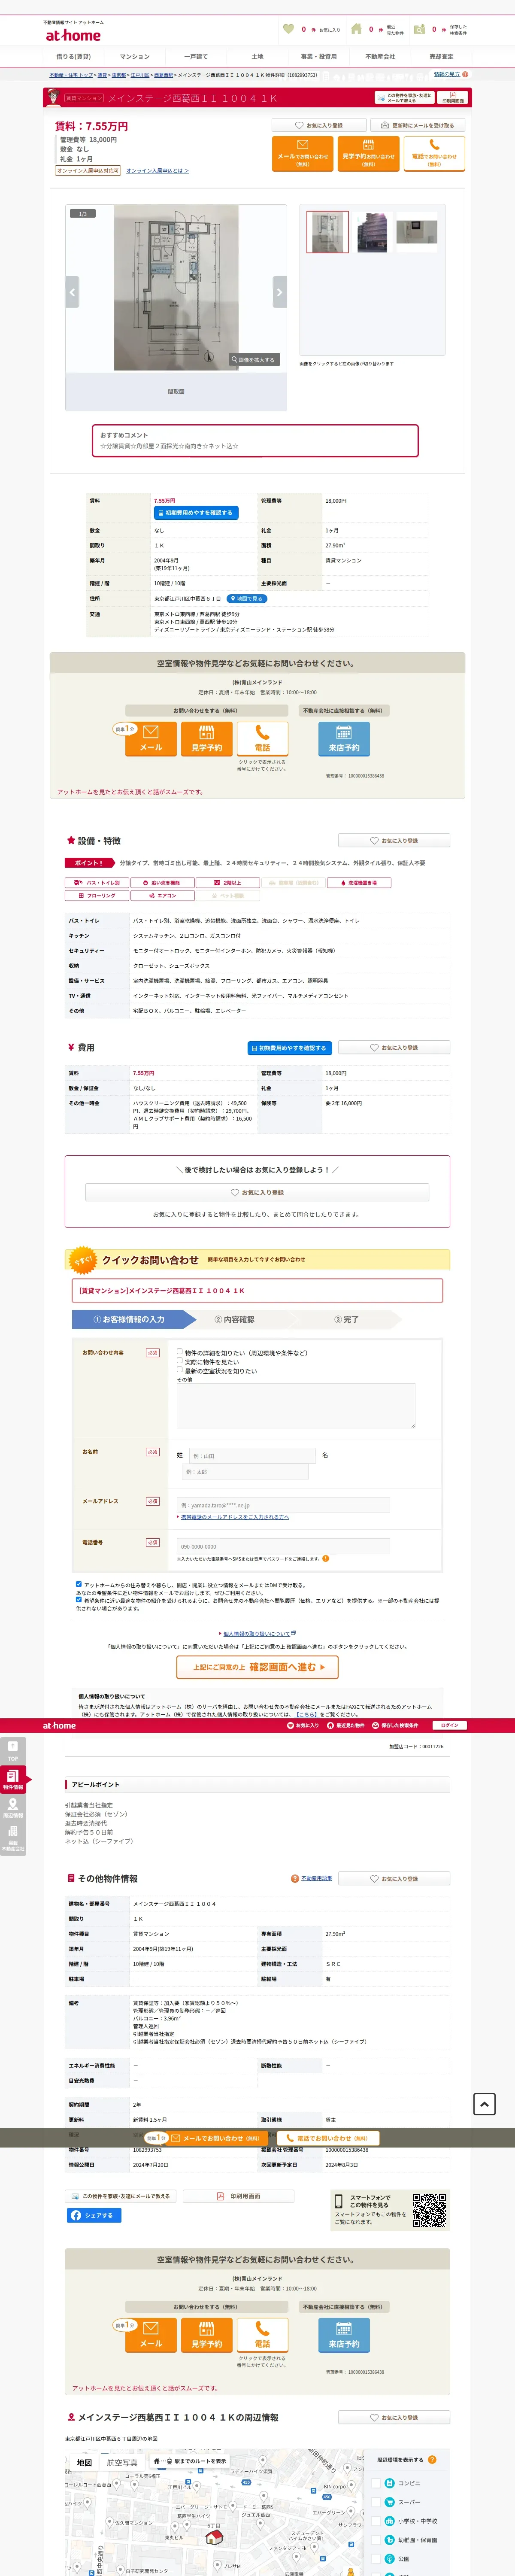Check 物件の詳細を知りたい checkbox
515x2576 pixels.
point(180,1351)
